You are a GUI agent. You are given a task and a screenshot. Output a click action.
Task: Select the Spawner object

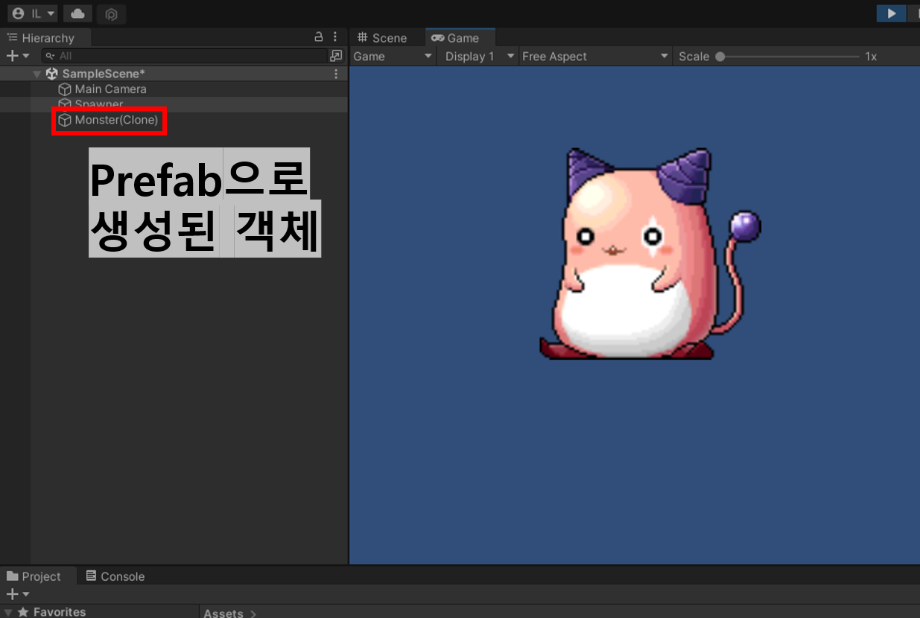[99, 104]
